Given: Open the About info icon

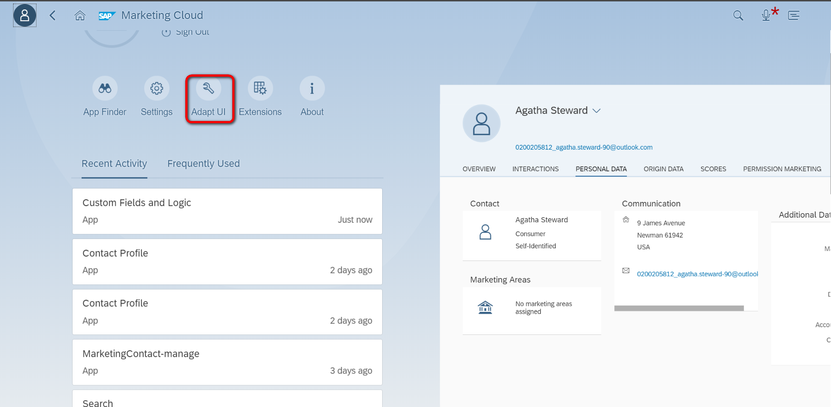Looking at the screenshot, I should point(312,88).
